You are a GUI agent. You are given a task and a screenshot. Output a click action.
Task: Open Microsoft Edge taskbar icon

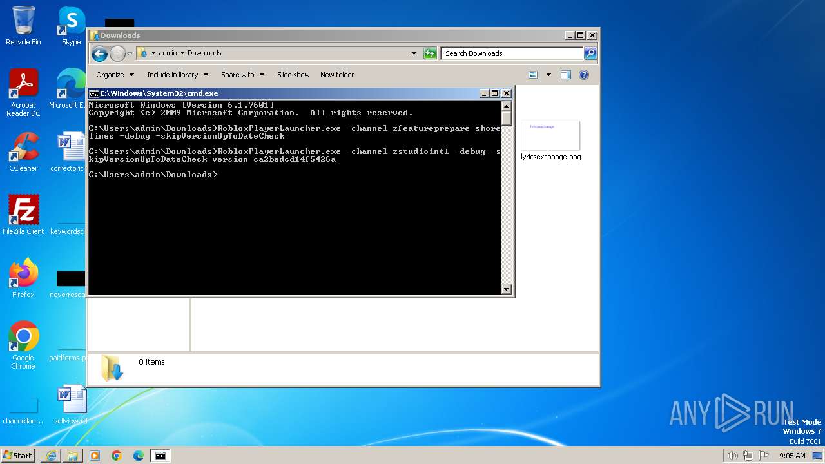tap(139, 456)
